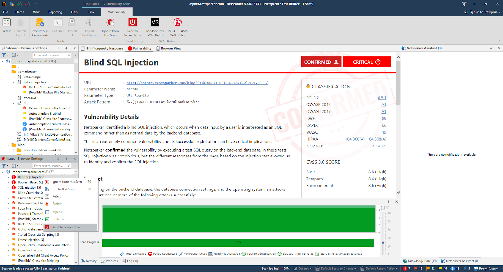The height and width of the screenshot is (272, 503).
Task: Click the 100% zoom status item
Action: coord(286,269)
